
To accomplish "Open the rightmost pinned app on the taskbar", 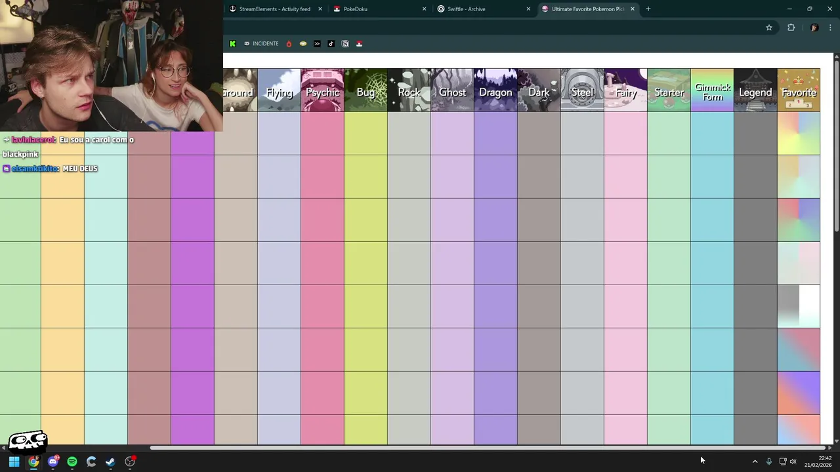I will 130,462.
